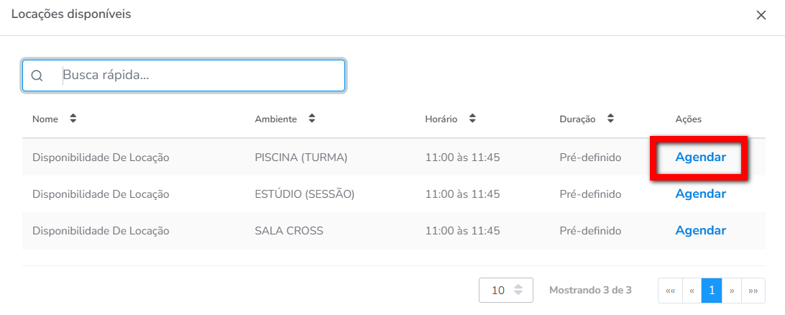This screenshot has height=315, width=785.
Task: Select the SALA CROSS row
Action: click(x=289, y=231)
